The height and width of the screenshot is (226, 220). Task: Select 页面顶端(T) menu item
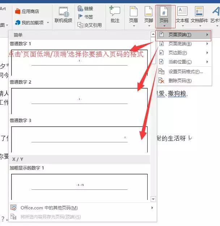click(x=183, y=35)
